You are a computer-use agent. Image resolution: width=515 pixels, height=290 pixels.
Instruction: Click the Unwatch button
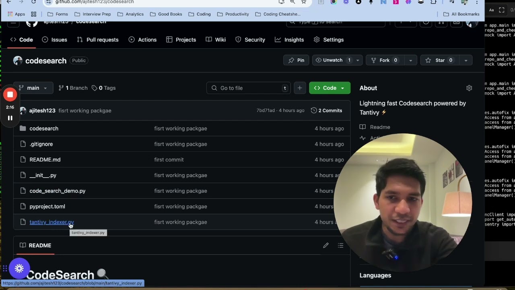[333, 60]
